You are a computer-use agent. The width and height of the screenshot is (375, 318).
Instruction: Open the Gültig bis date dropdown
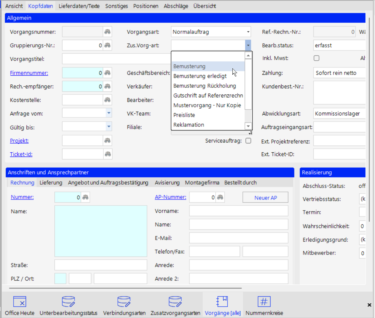(109, 127)
